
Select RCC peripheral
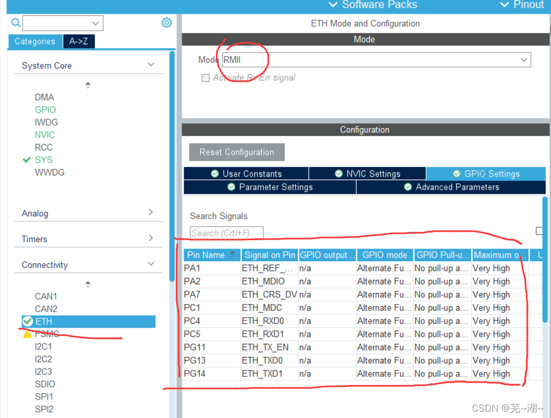pos(44,147)
